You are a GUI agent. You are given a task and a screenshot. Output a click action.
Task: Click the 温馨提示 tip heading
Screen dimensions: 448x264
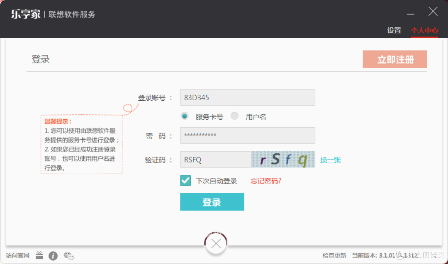58,121
